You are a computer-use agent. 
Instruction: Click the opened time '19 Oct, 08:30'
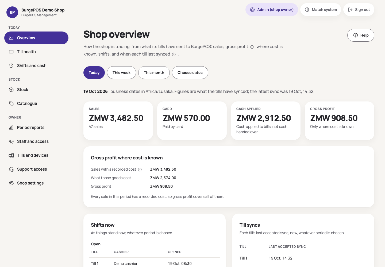click(180, 264)
